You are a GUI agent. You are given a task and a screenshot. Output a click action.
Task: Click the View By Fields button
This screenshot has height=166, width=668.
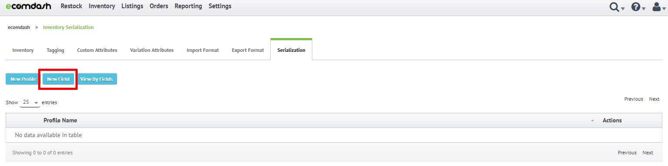pyautogui.click(x=96, y=79)
